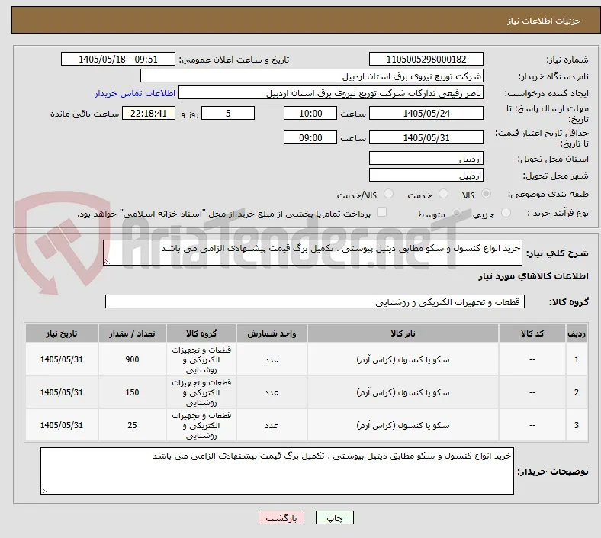This screenshot has width=601, height=538.
Task: Click the واحد شمارش column header
Action: (272, 333)
